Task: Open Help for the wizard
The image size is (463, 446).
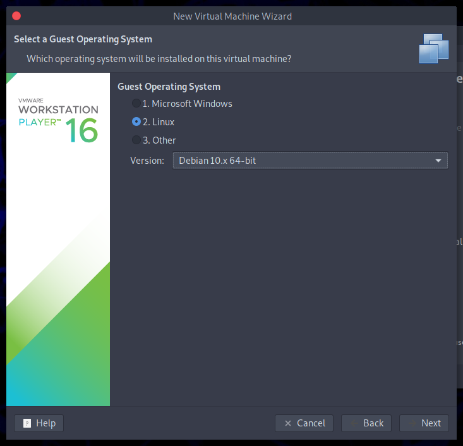Action: tap(39, 423)
